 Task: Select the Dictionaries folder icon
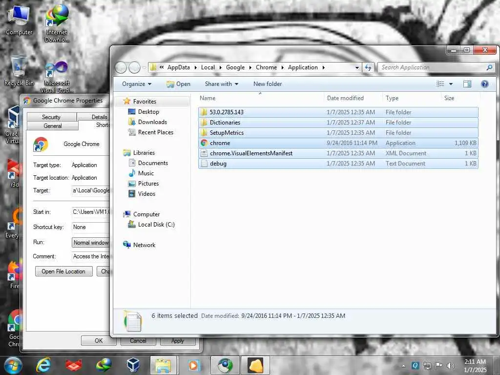(204, 123)
